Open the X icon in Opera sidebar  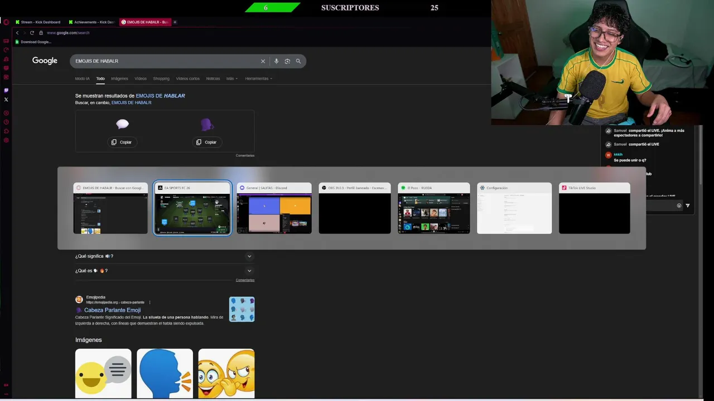(6, 100)
